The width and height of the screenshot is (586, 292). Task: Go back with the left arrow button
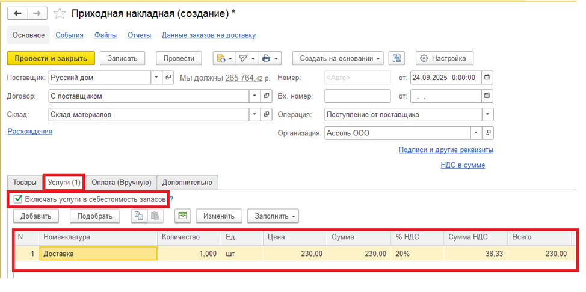pos(17,13)
